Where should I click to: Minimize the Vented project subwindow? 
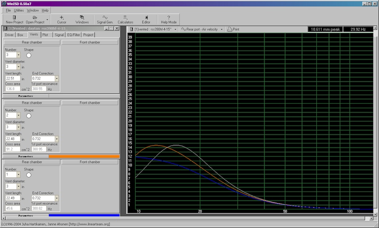107,28
